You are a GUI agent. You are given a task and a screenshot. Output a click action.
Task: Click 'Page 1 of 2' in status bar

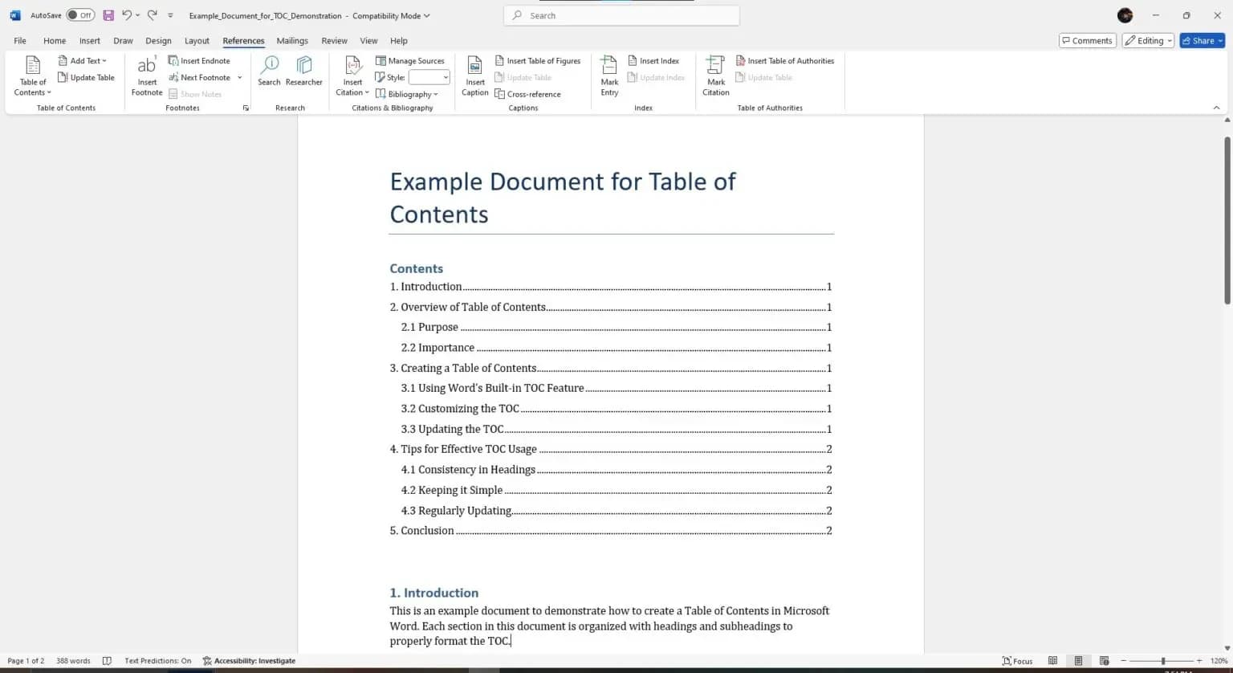pos(26,661)
